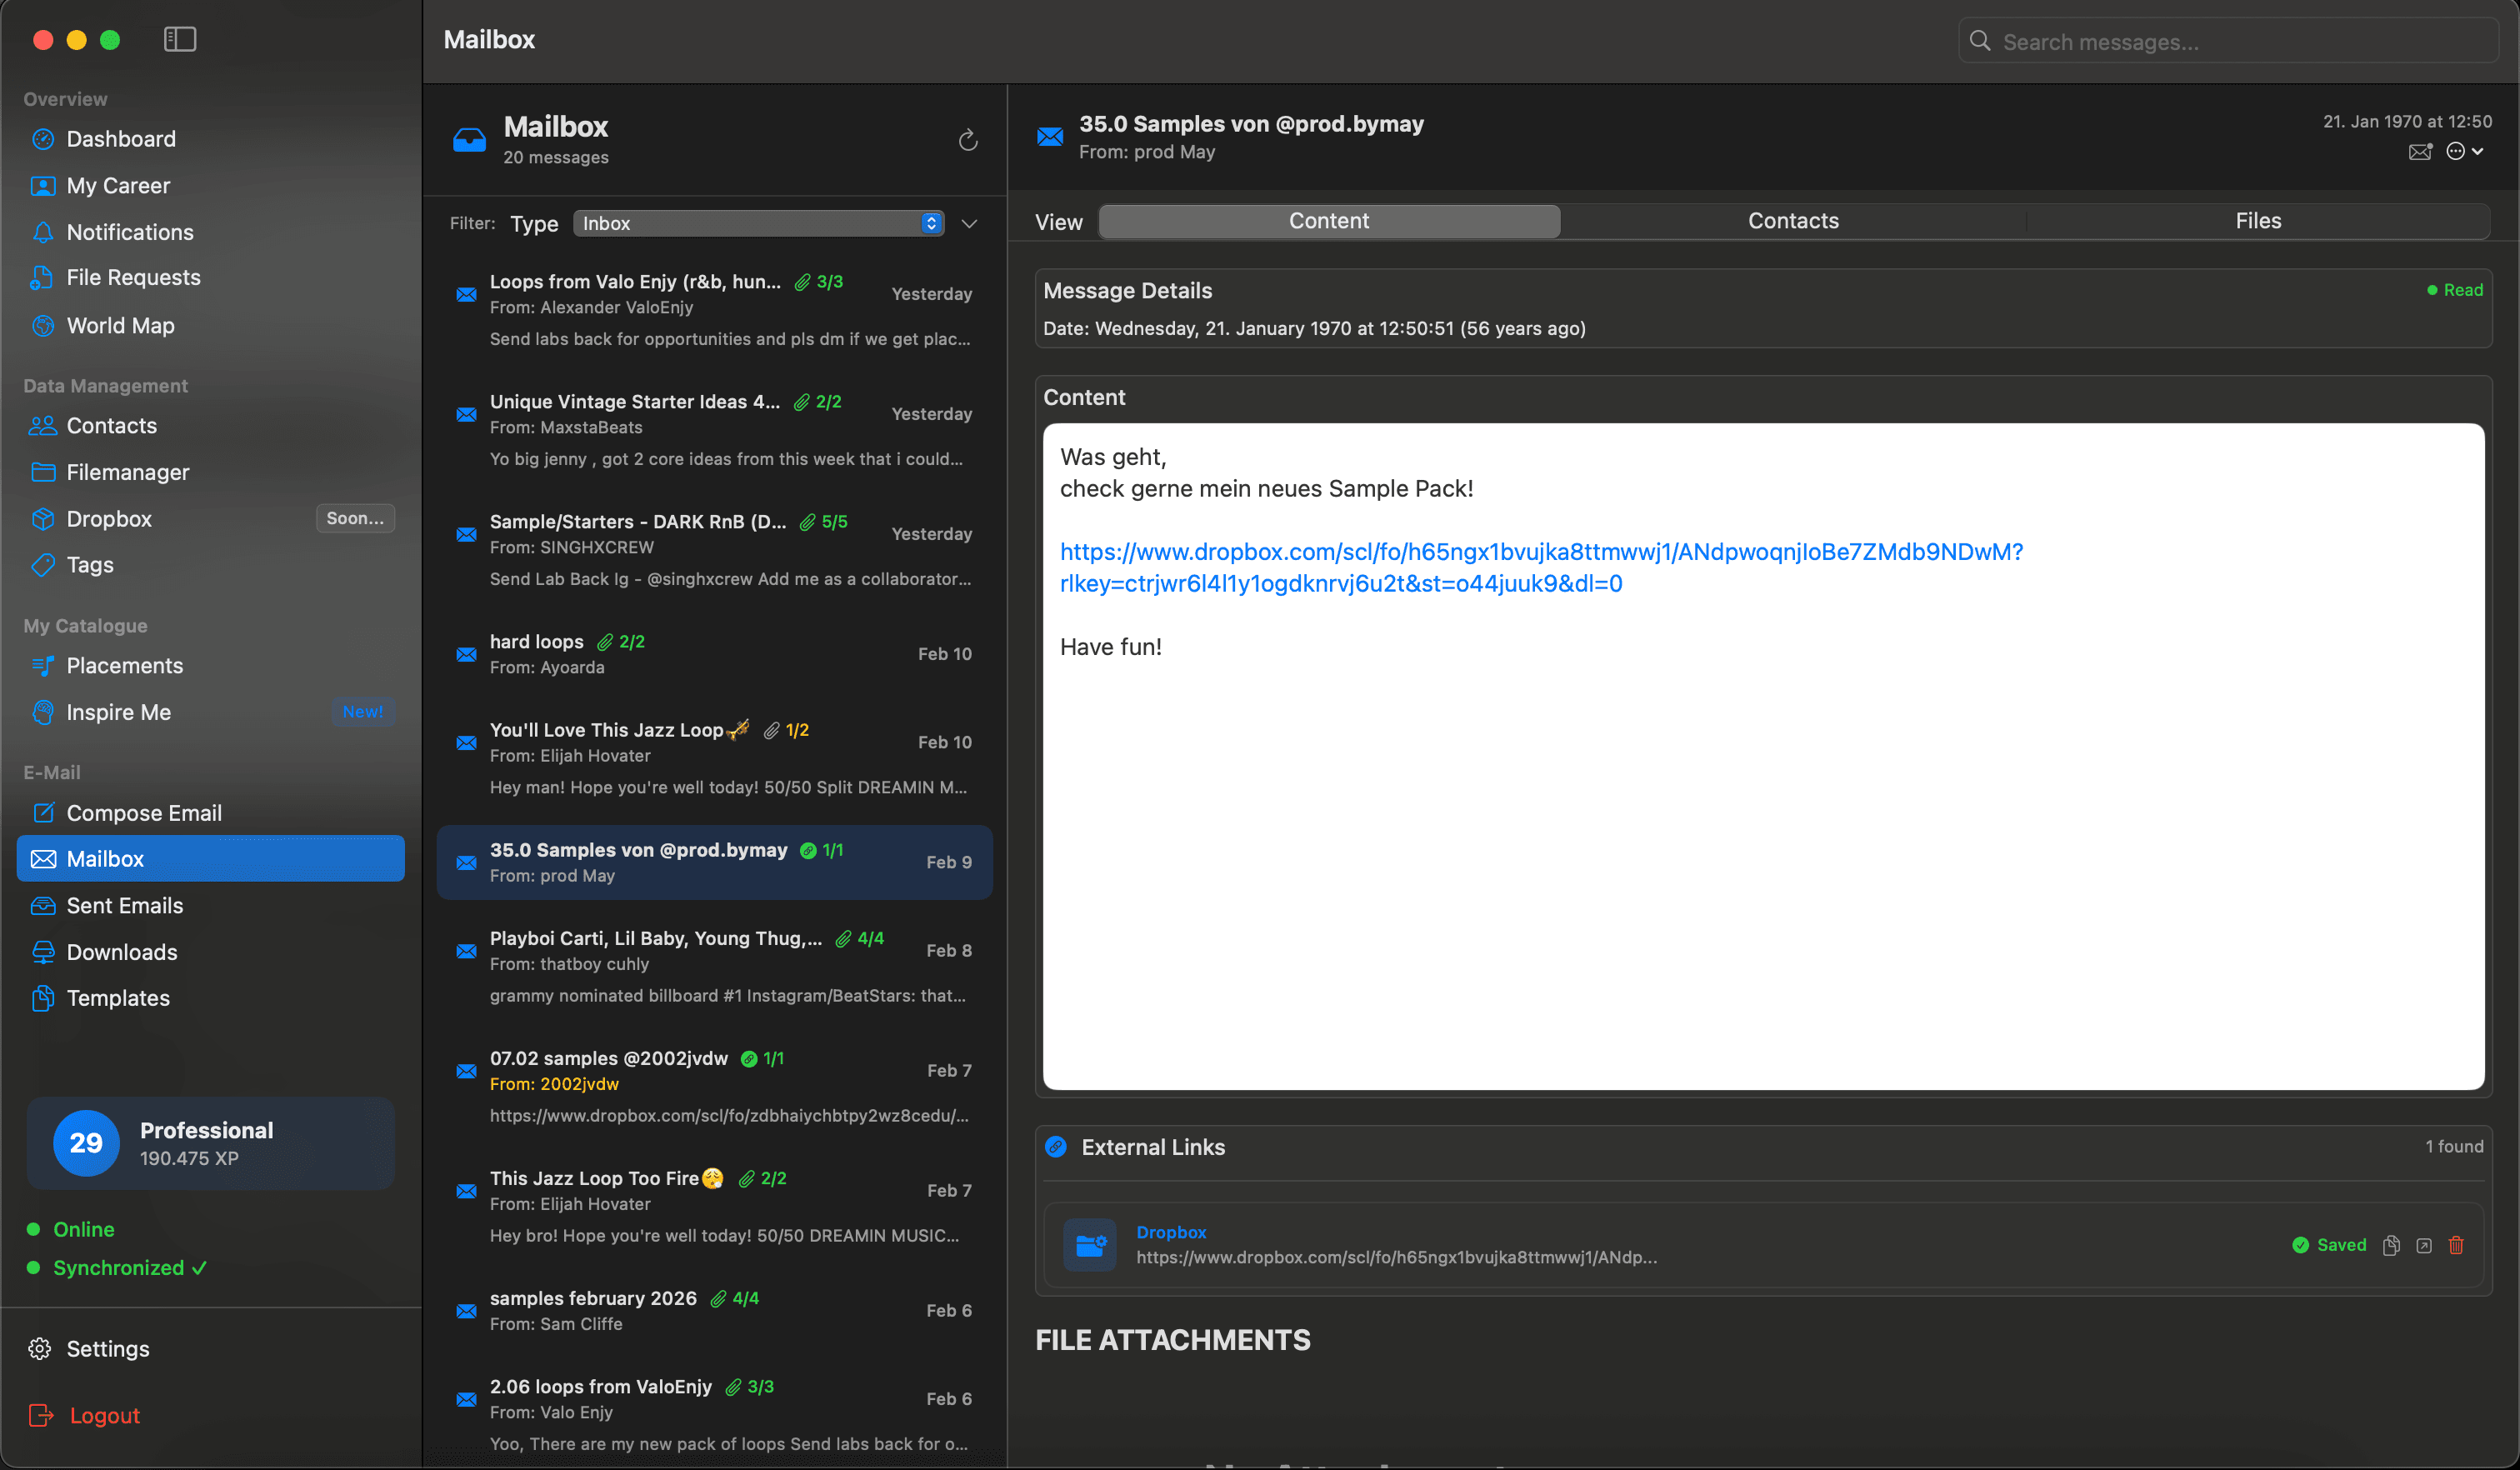This screenshot has height=1470, width=2520.
Task: Open the message options ellipsis icon
Action: point(2458,151)
